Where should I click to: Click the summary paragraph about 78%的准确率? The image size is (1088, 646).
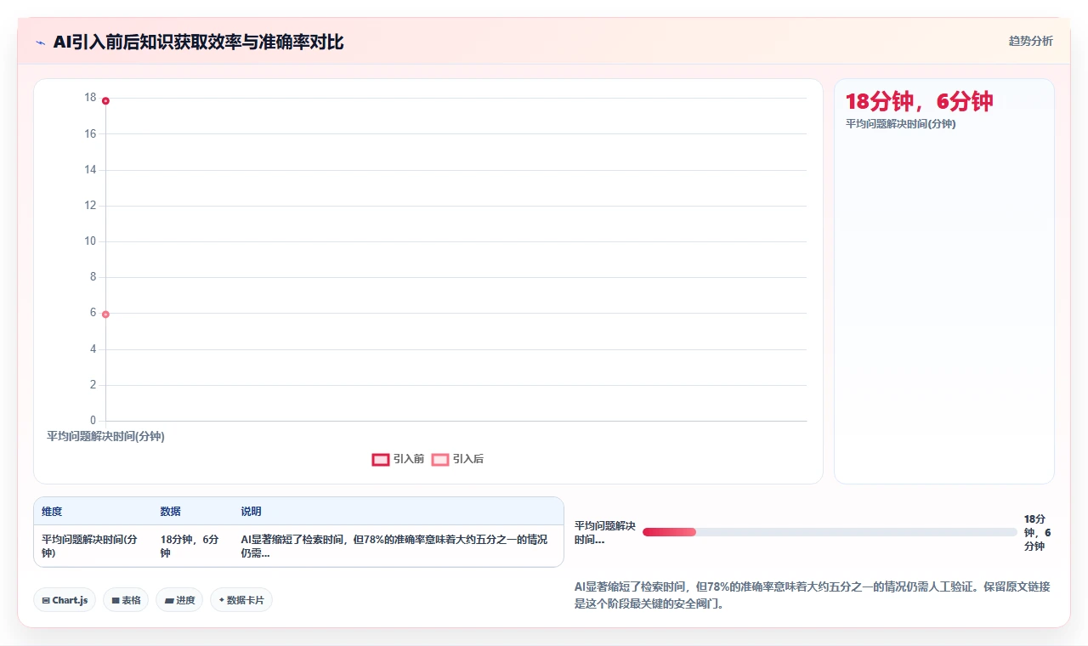click(x=813, y=595)
